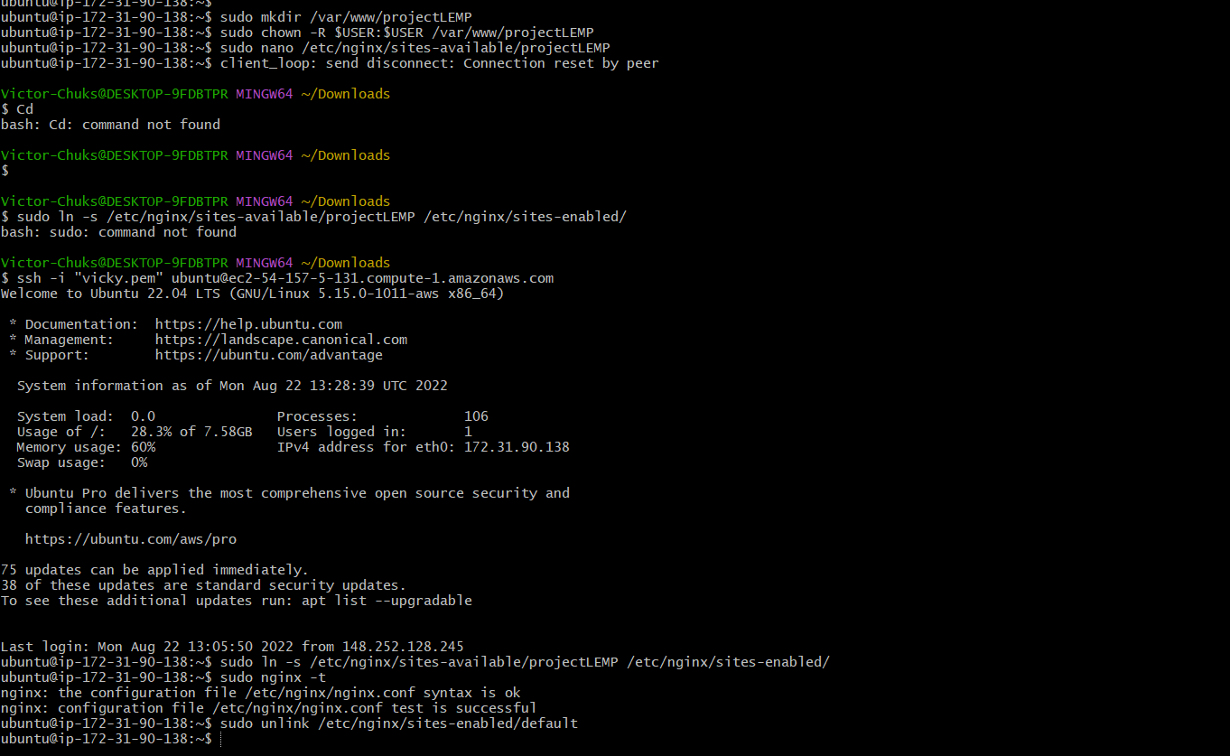
Task: Click the IPv4 address 172.31.90.138 text
Action: [x=517, y=446]
